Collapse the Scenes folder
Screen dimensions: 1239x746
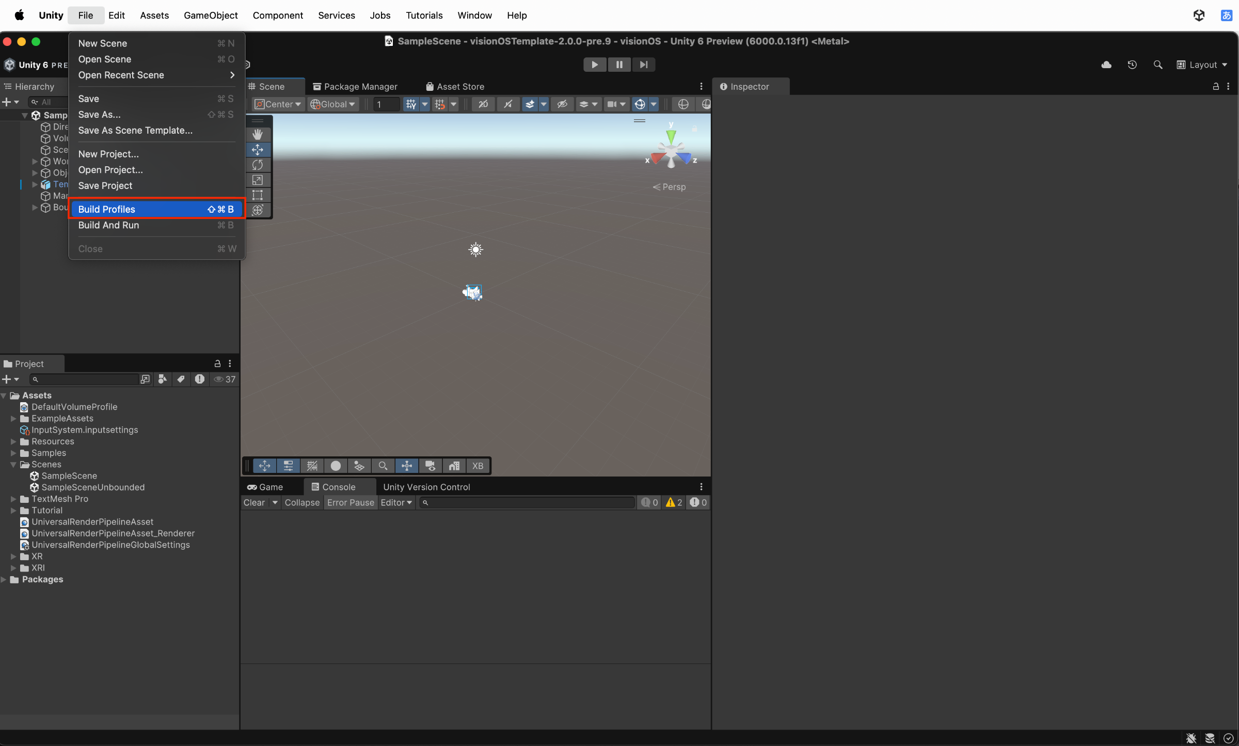coord(13,464)
